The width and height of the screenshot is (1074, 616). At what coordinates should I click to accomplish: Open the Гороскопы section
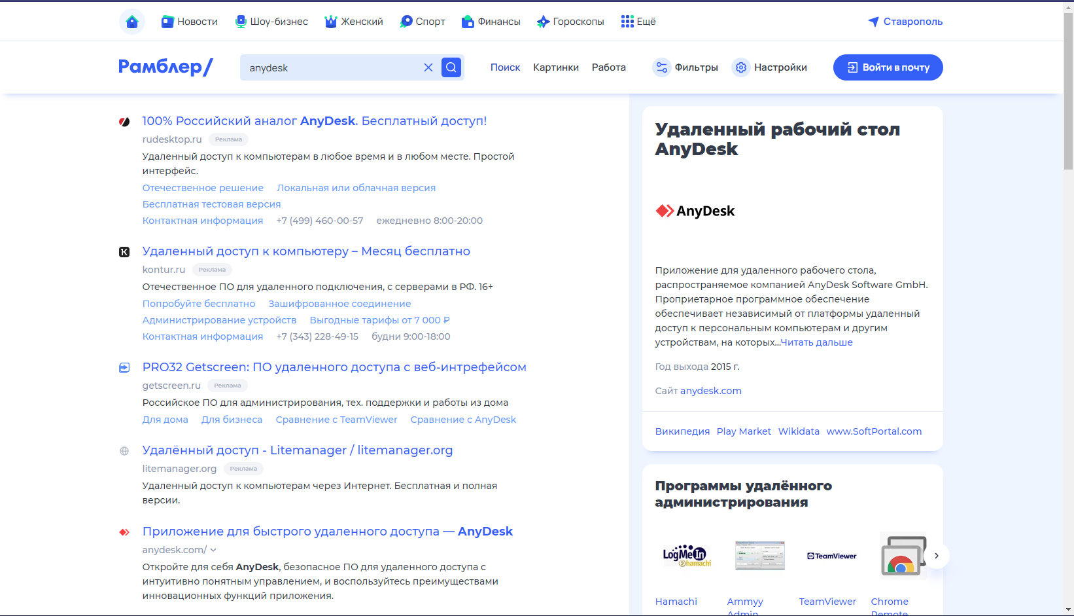(570, 22)
